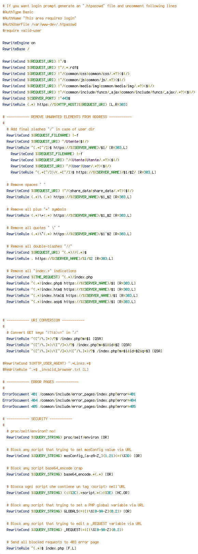198x554 pixels.
Task: Click the 'REMOVE UNWANTED ELEMENTS FROM ADDRESS' comment header
Action: [67, 117]
